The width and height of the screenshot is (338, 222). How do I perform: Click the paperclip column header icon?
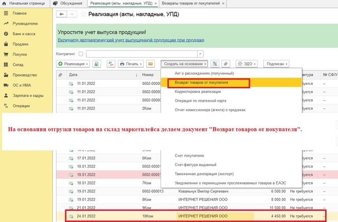click(x=60, y=75)
